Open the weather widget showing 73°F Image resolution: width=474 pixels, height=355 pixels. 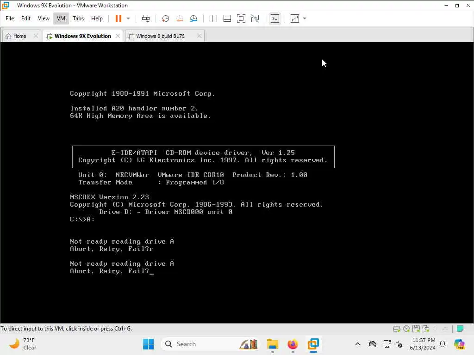[23, 344]
